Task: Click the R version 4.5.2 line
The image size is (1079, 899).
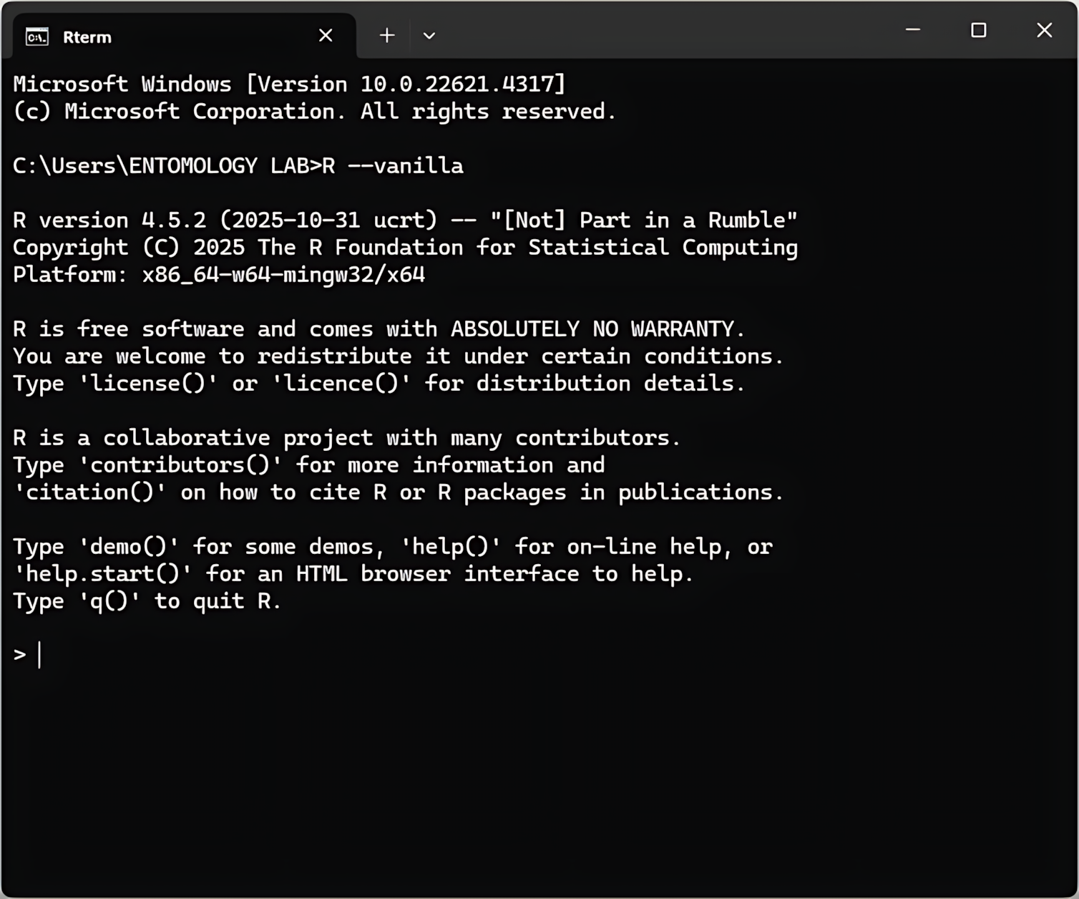Action: (x=404, y=220)
